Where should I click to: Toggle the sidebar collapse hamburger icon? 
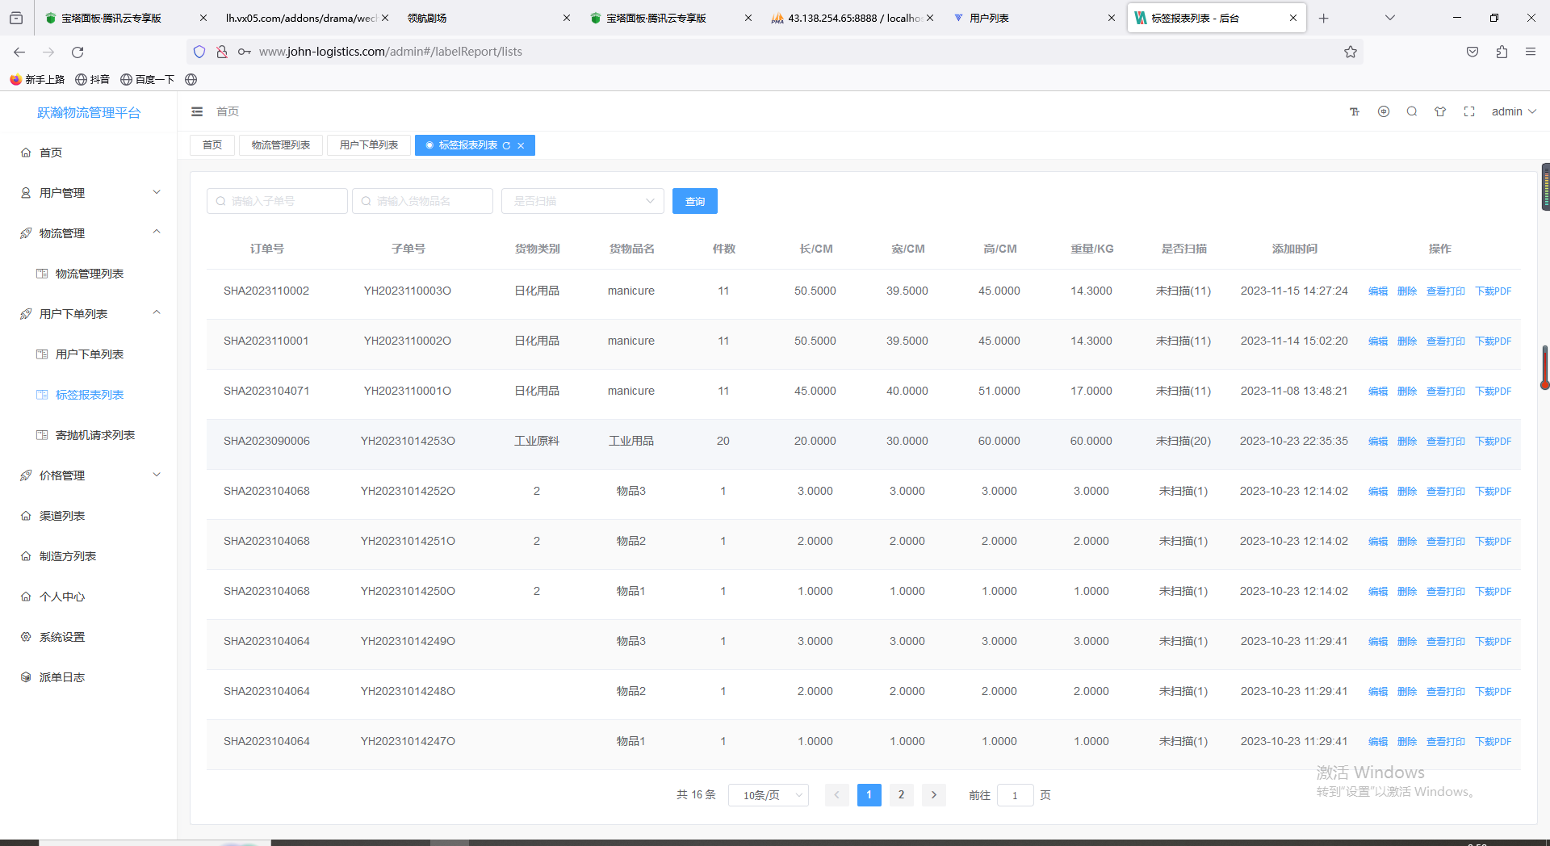197,111
